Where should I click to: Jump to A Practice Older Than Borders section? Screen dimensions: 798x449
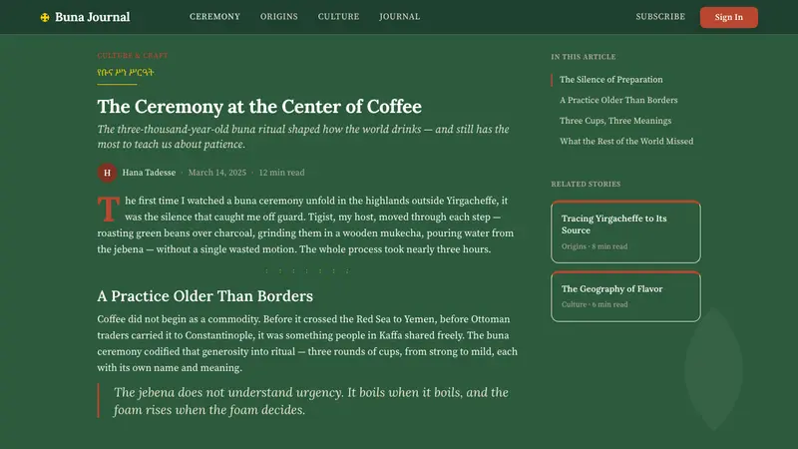coord(618,101)
